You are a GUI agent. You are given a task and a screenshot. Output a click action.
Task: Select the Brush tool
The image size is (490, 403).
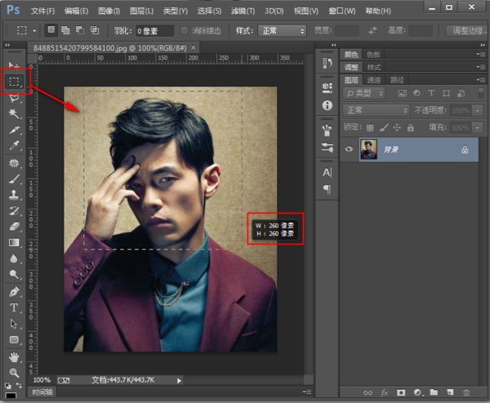[14, 179]
